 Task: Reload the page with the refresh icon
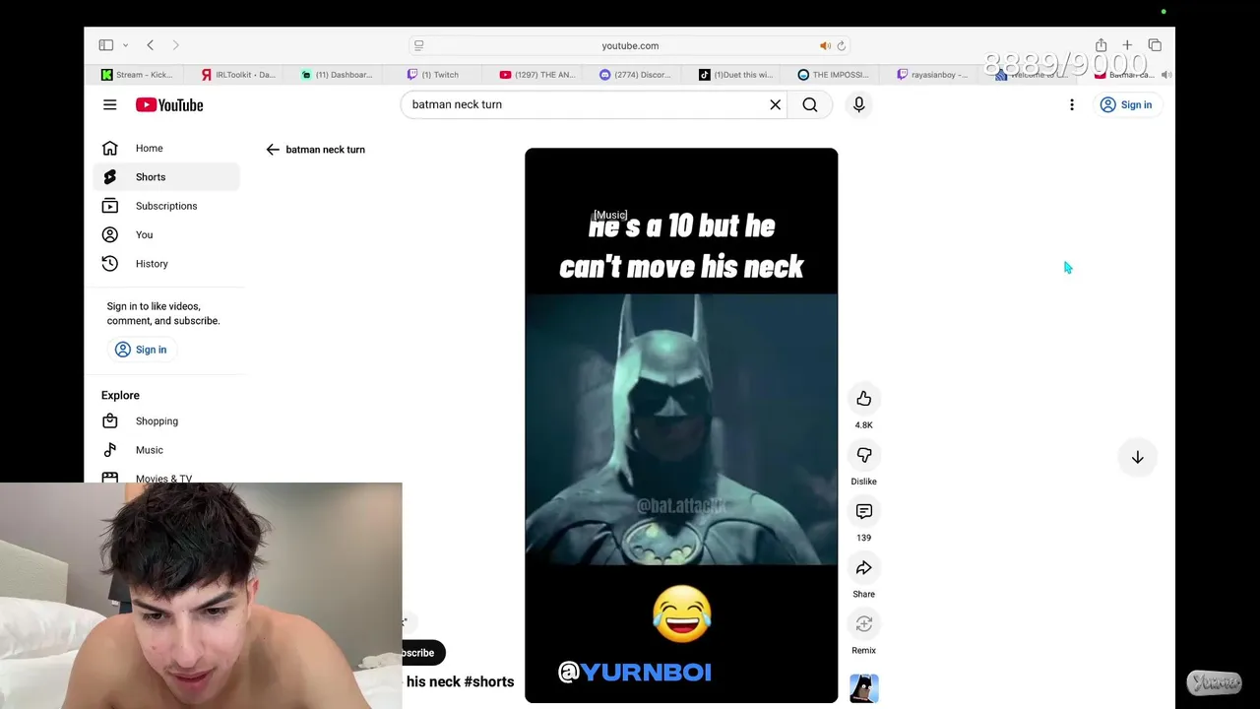click(841, 45)
